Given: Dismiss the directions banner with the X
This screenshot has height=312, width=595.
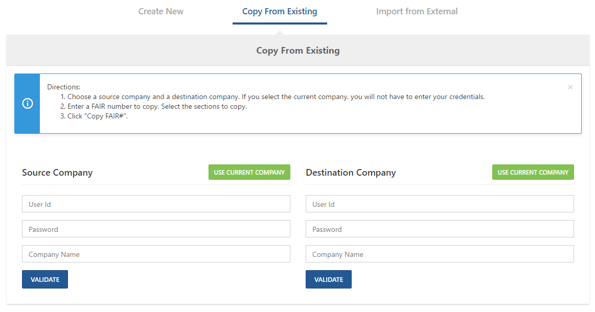Looking at the screenshot, I should pyautogui.click(x=570, y=87).
